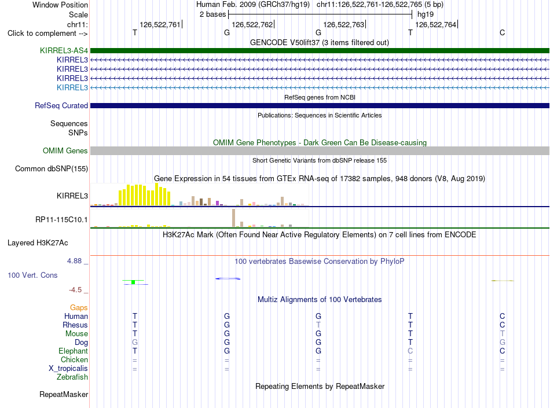Click the gray OMIM Genes bar

coord(320,150)
